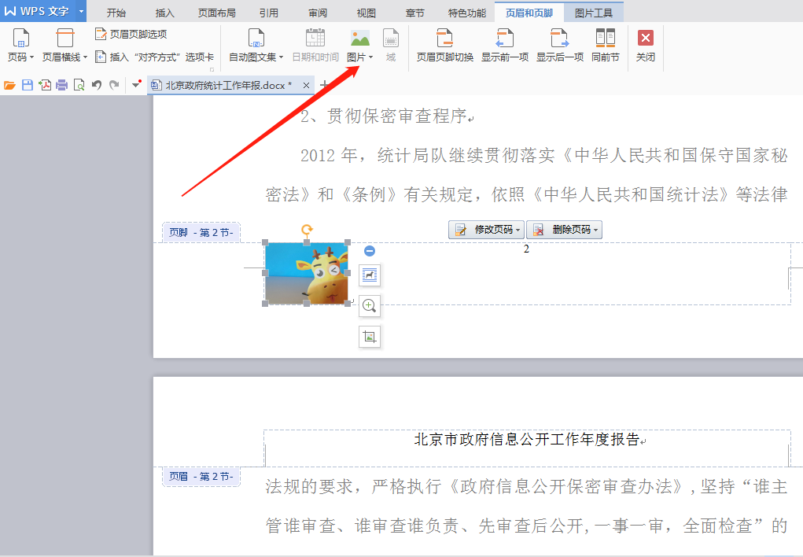Click the page number 2 in footer
This screenshot has width=803, height=557.
(x=526, y=249)
